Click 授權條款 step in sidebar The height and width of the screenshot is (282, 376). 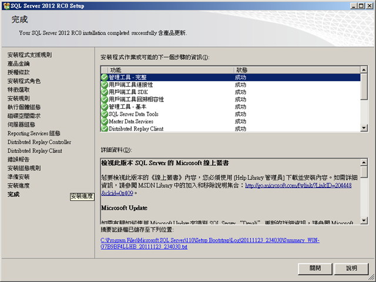tap(18, 72)
